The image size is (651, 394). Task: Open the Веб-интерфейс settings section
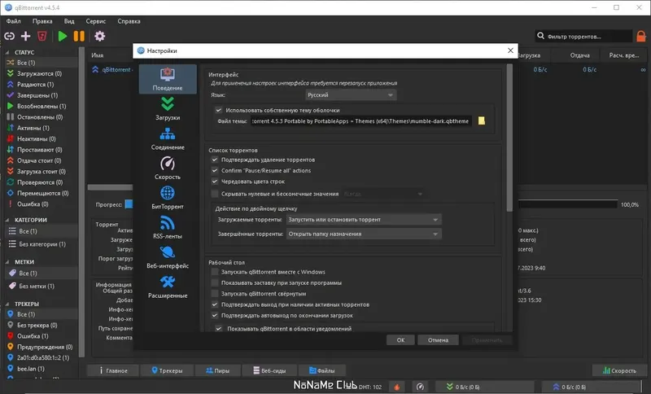(x=168, y=257)
